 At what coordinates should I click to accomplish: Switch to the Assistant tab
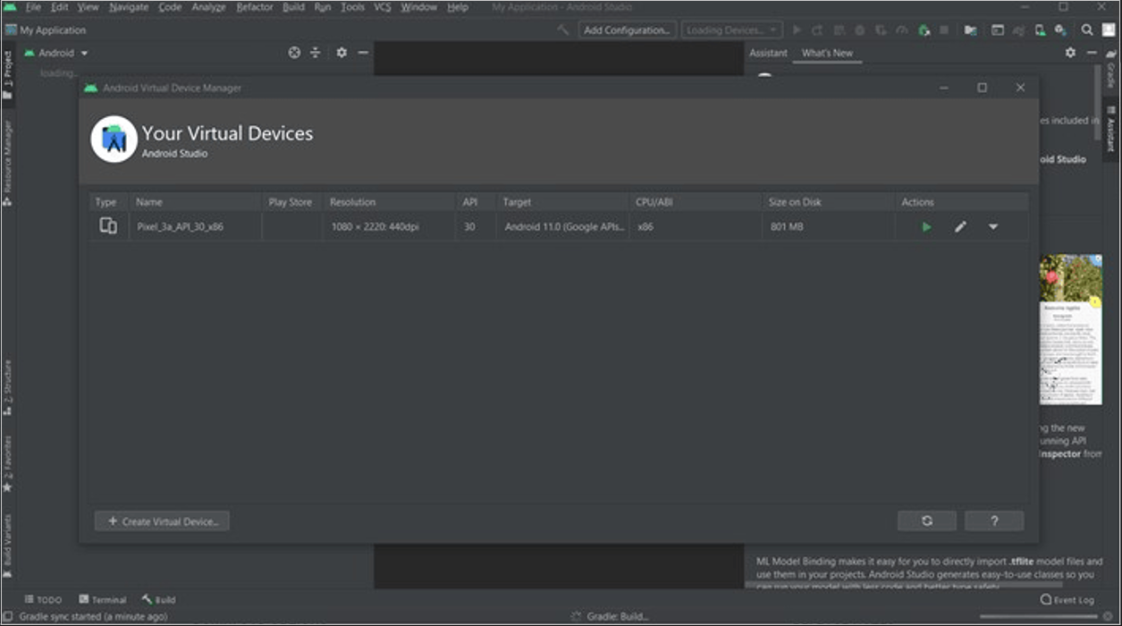coord(768,53)
